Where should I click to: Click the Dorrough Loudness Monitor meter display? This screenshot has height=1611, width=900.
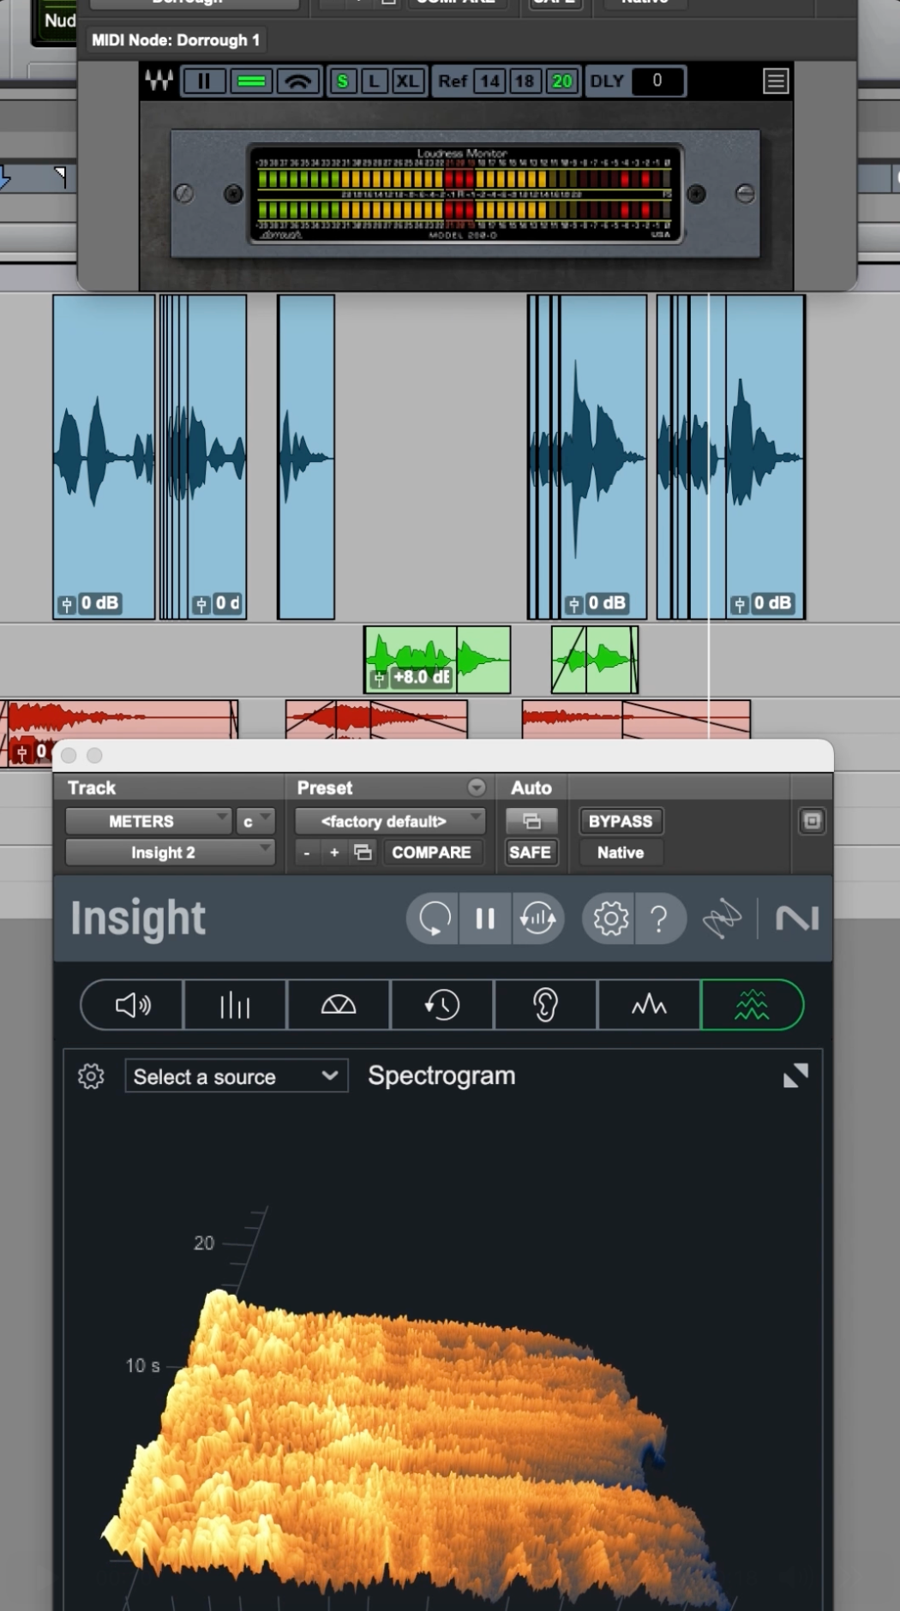[x=464, y=194]
